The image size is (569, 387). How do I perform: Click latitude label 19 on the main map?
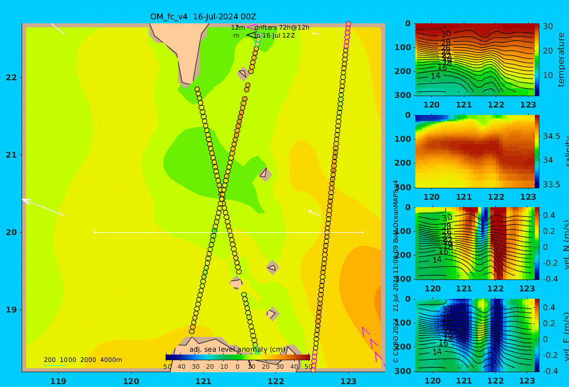(11, 310)
